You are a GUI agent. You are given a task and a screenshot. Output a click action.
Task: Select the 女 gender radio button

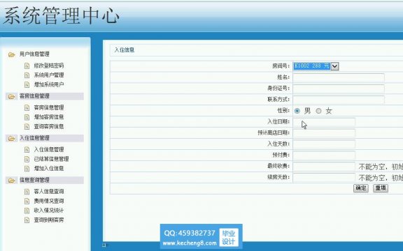click(319, 111)
